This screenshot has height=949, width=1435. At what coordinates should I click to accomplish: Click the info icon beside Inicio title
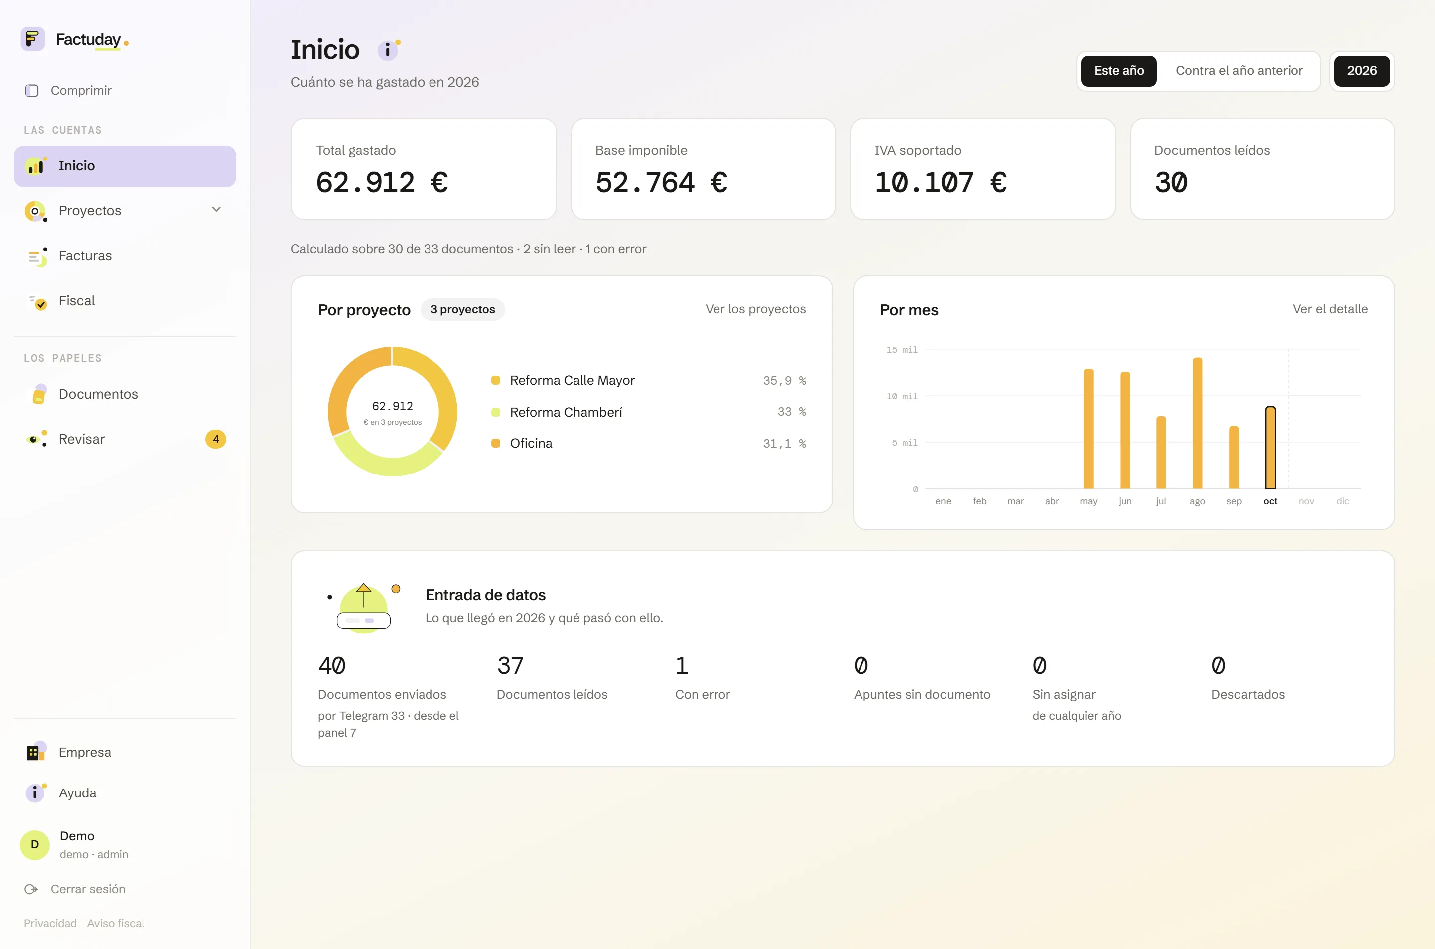[388, 50]
